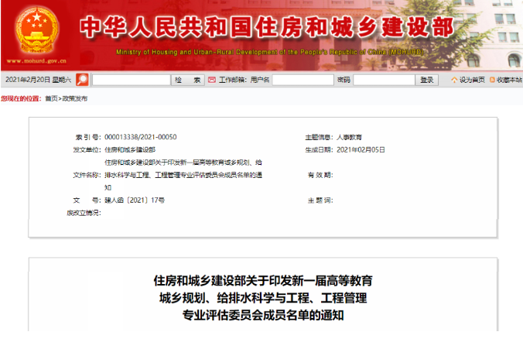This screenshot has height=349, width=523.
Task: Click article title line 专业评估委员会成员名单的通知
Action: coord(263,315)
